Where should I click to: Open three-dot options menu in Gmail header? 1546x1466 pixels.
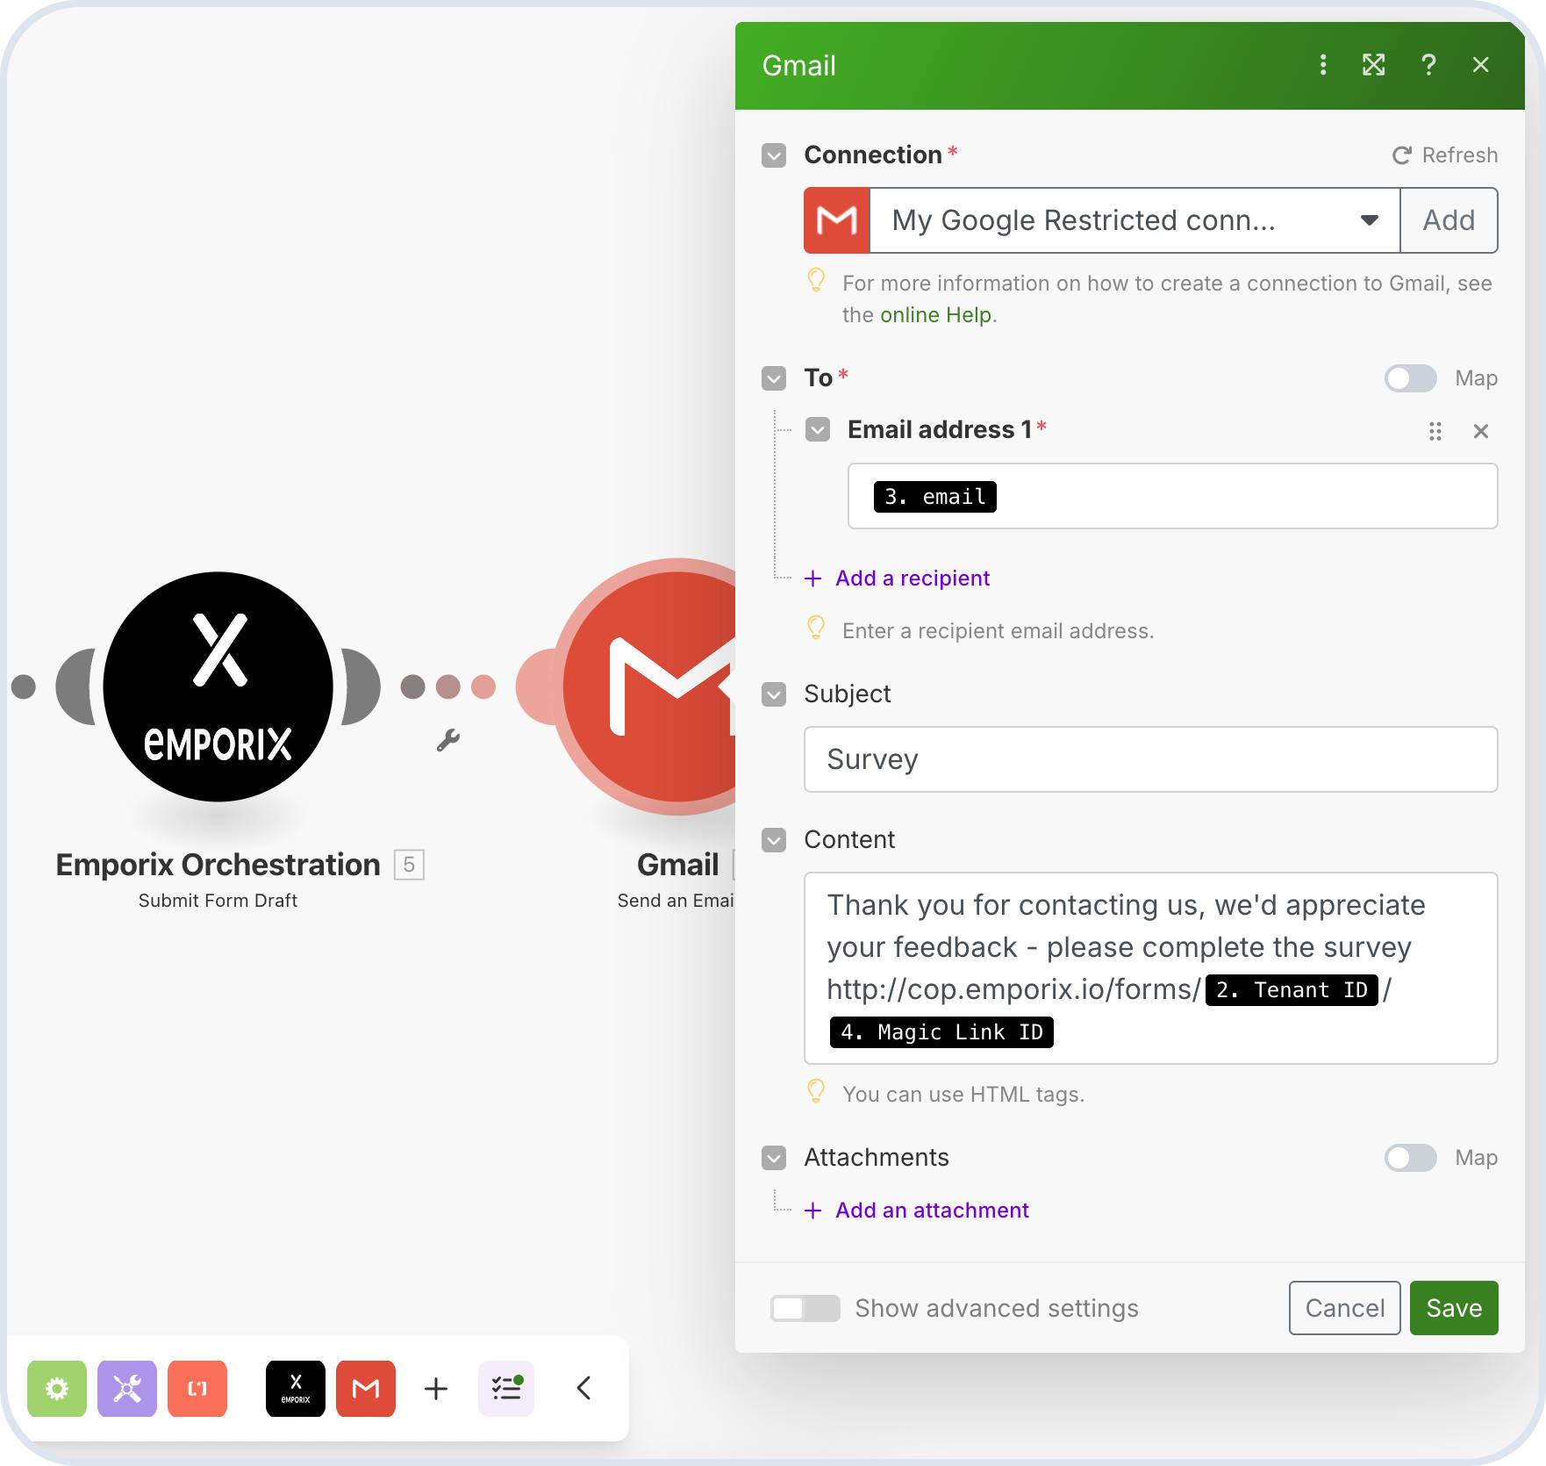pyautogui.click(x=1323, y=65)
